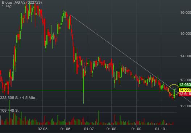Screen dimensions: 191x133
Task: Click the tallest green volume bar at the far left
Action: [9, 112]
